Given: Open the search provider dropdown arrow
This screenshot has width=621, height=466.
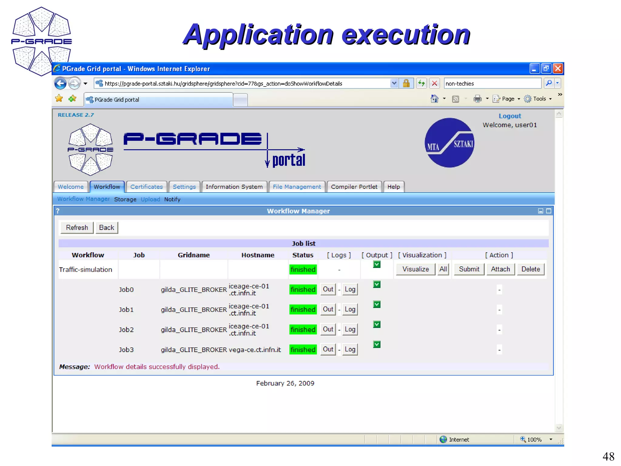Looking at the screenshot, I should click(558, 83).
